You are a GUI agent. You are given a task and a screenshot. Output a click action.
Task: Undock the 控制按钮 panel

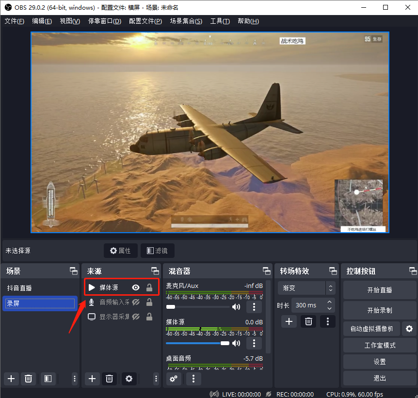coord(413,271)
